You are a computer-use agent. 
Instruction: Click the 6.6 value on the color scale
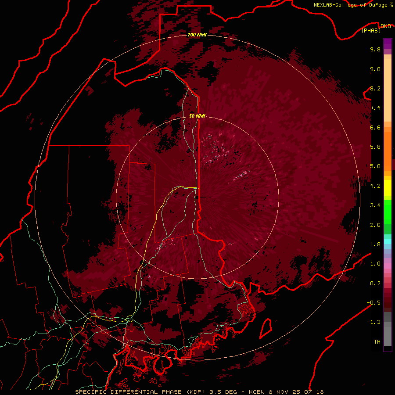(x=375, y=127)
